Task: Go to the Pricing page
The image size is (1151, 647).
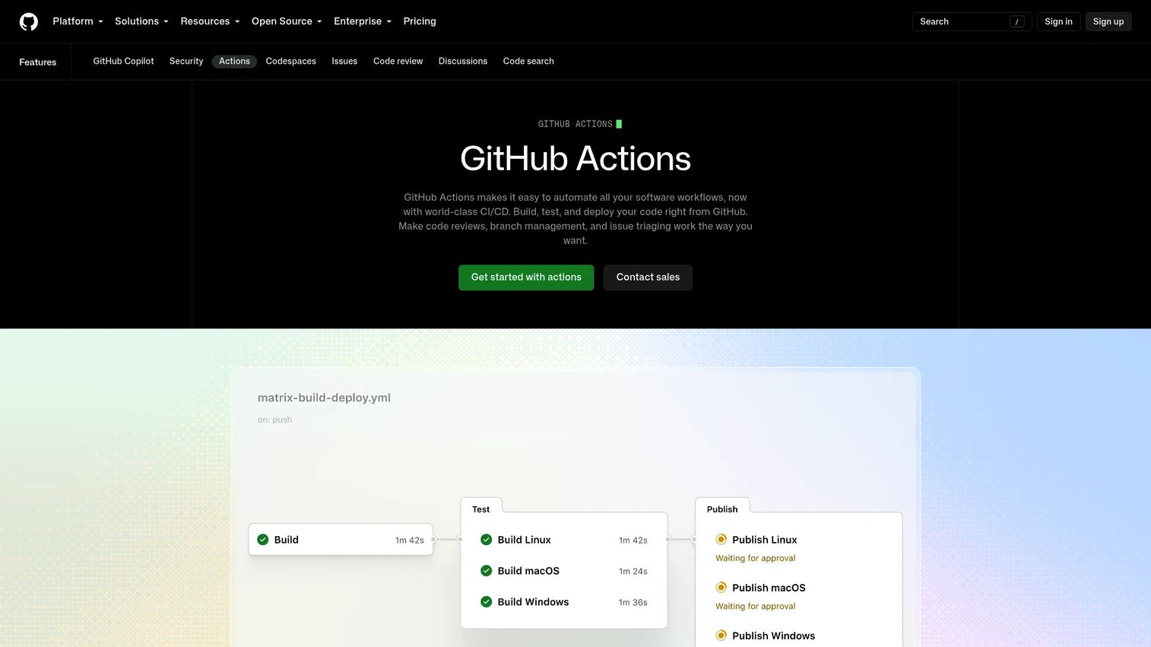Action: point(420,21)
